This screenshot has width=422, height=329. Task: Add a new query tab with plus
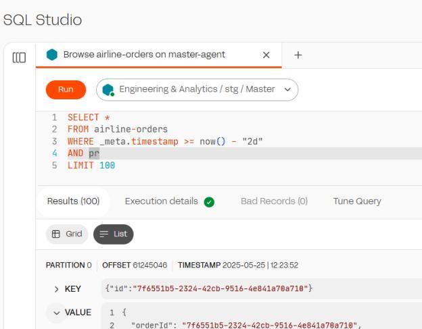(298, 55)
